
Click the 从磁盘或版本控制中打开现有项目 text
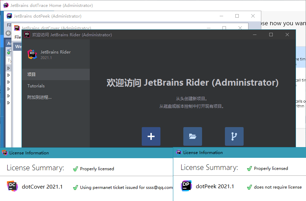[x=191, y=106]
